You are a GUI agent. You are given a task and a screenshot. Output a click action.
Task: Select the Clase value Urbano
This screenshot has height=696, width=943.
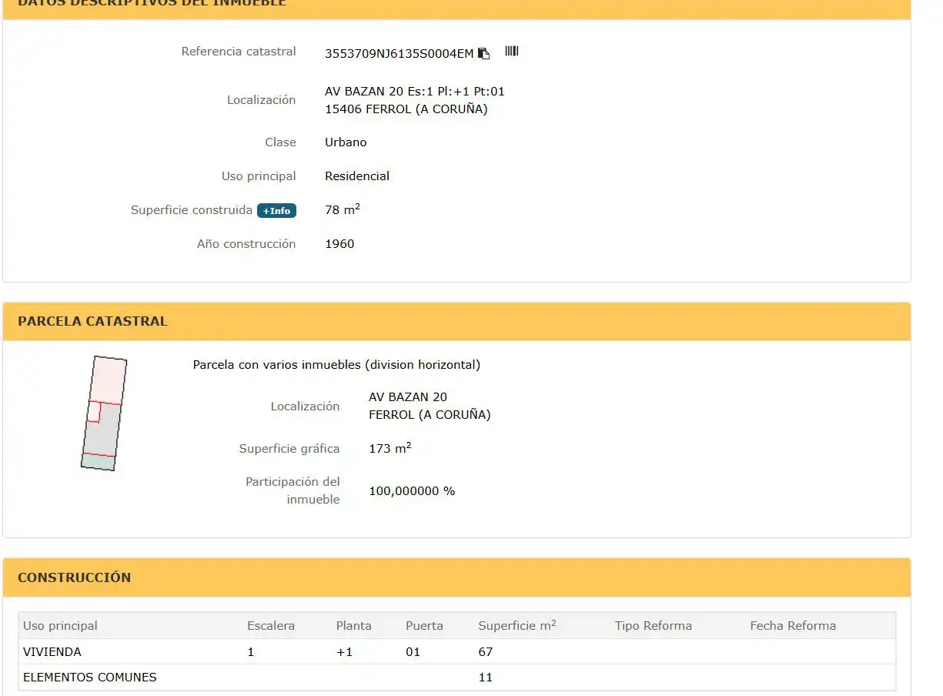coord(346,142)
